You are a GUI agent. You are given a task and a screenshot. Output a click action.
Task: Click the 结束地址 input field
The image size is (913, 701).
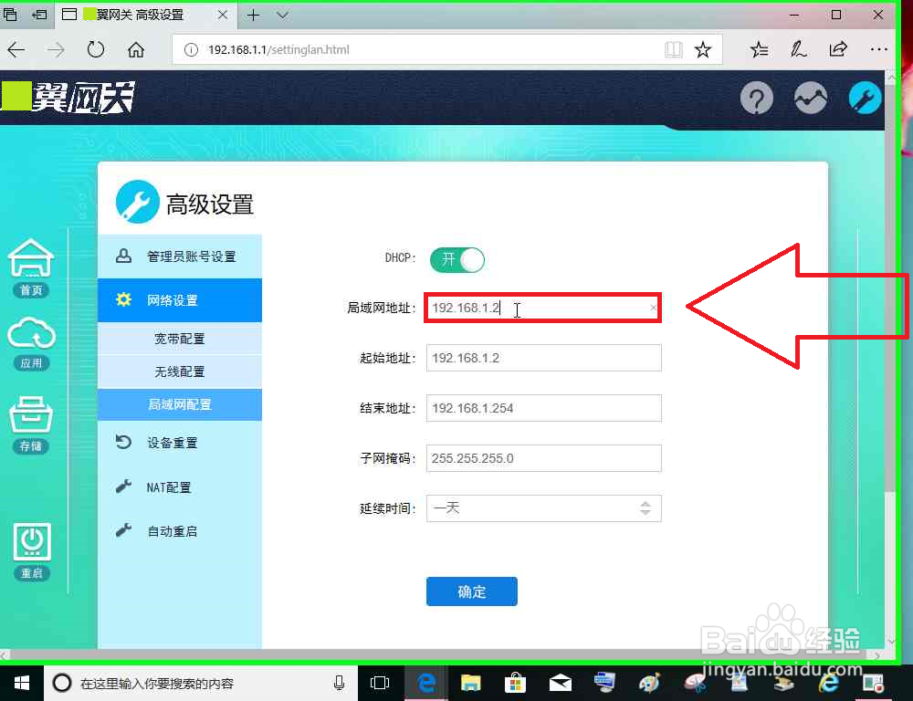point(544,408)
